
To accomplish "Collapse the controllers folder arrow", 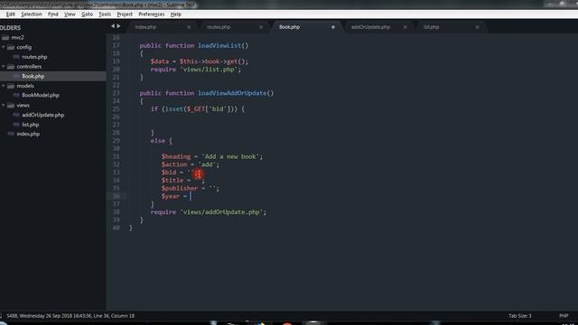I will tap(4, 67).
